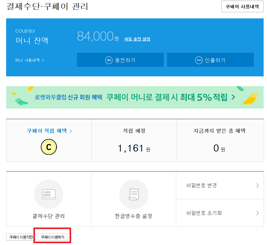Screen dimensions: 267x245
Task: Open 비밀번호 초기화 row
Action: pos(220,213)
